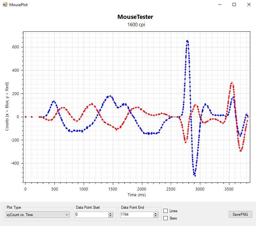
Task: Decrement Data Point End using down arrow
Action: coord(156,216)
